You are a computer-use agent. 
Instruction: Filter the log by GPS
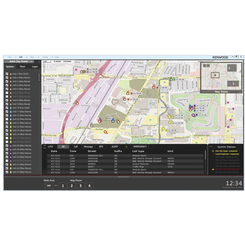point(101,146)
